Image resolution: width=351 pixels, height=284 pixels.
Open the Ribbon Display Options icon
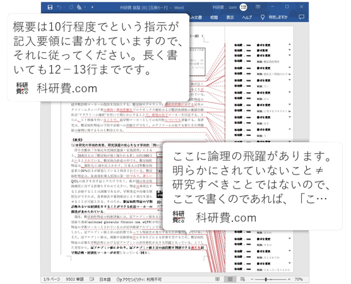tap(258, 7)
